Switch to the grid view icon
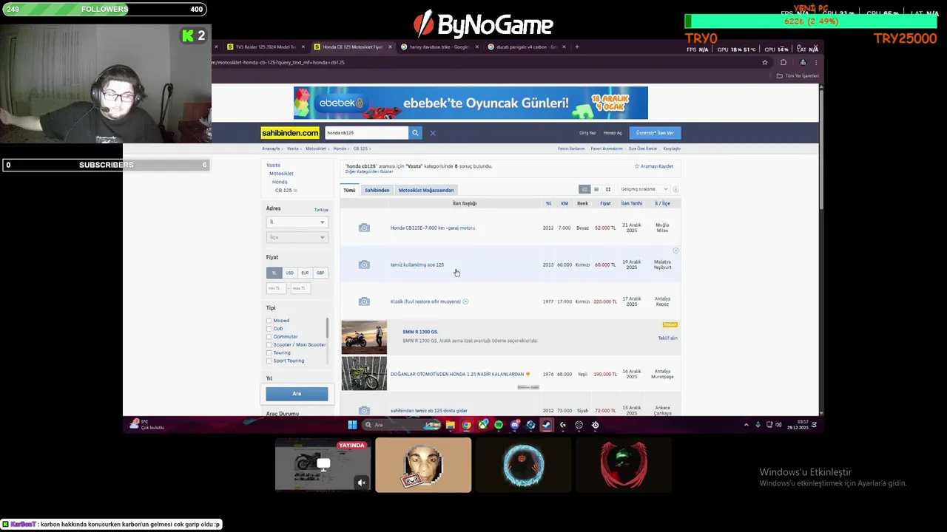 pos(608,189)
